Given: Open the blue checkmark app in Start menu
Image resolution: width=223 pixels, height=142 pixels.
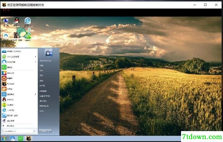Looking at the screenshot, I should click(19, 115).
